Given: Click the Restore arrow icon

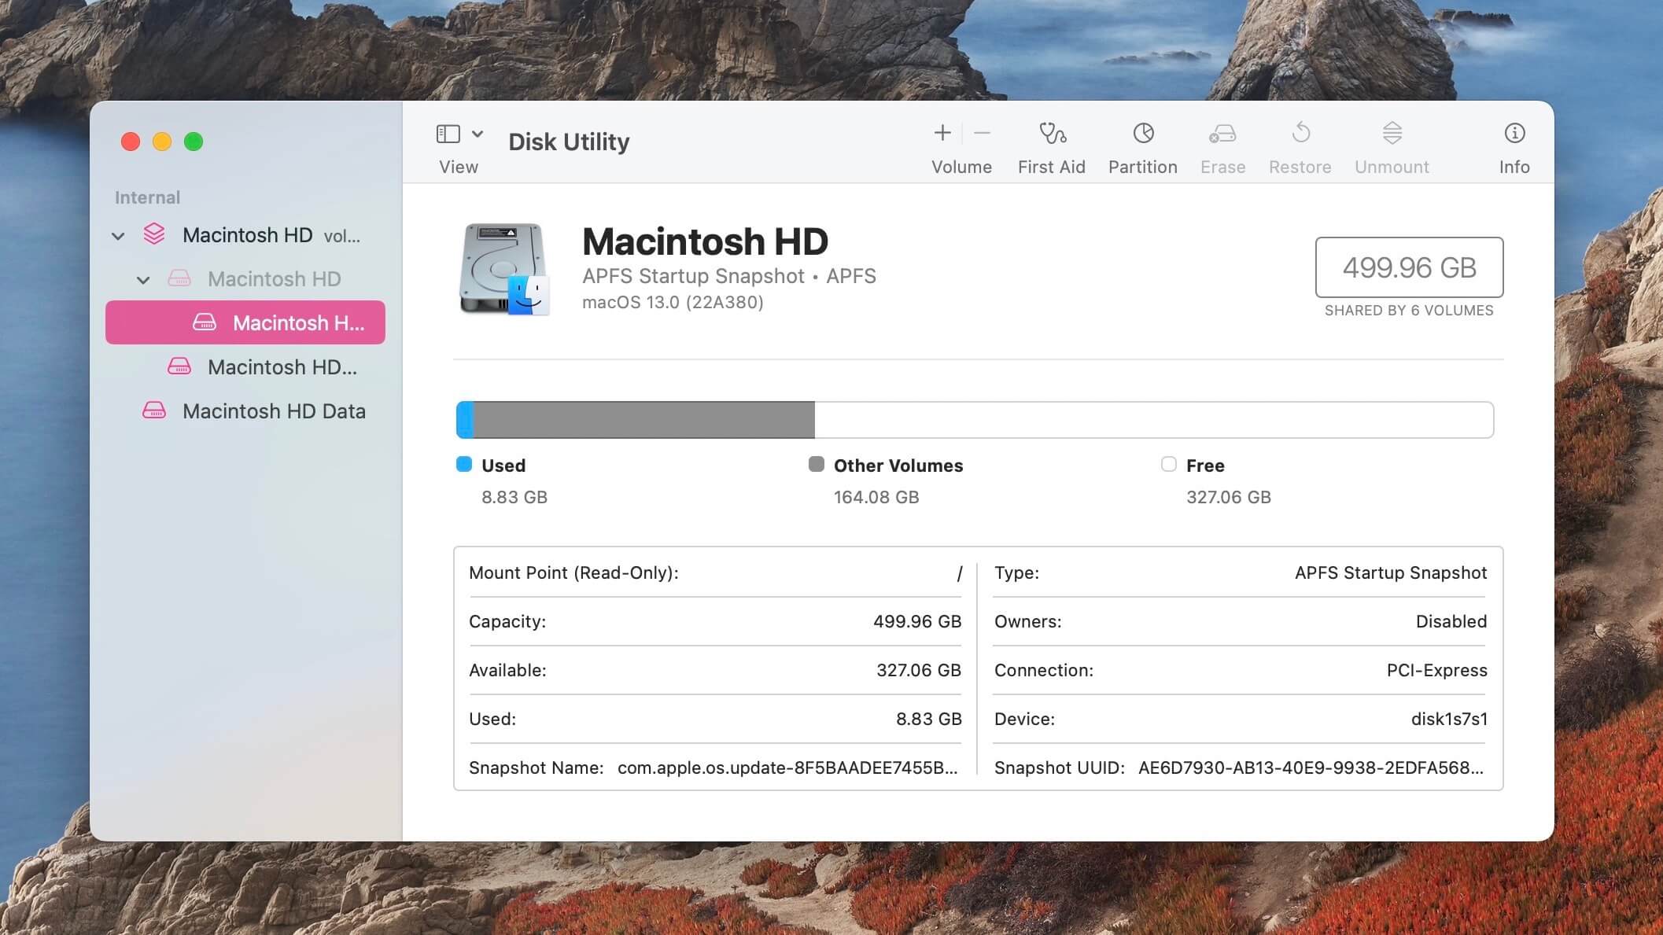Looking at the screenshot, I should 1300,132.
